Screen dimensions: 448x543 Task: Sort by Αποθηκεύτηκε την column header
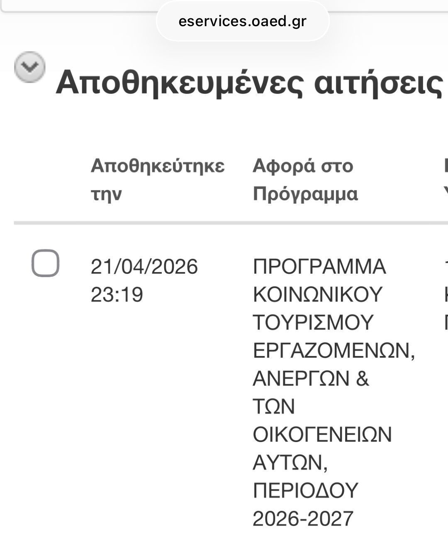coord(157,166)
